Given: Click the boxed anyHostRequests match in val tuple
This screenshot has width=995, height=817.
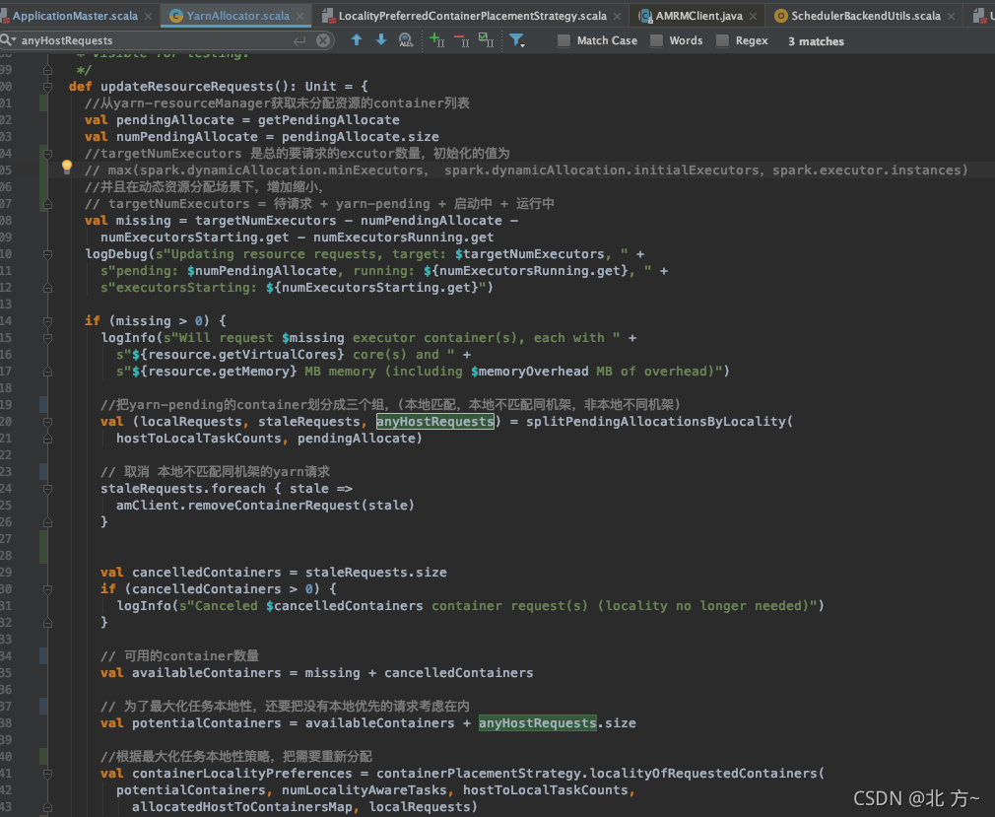Looking at the screenshot, I should tap(435, 422).
